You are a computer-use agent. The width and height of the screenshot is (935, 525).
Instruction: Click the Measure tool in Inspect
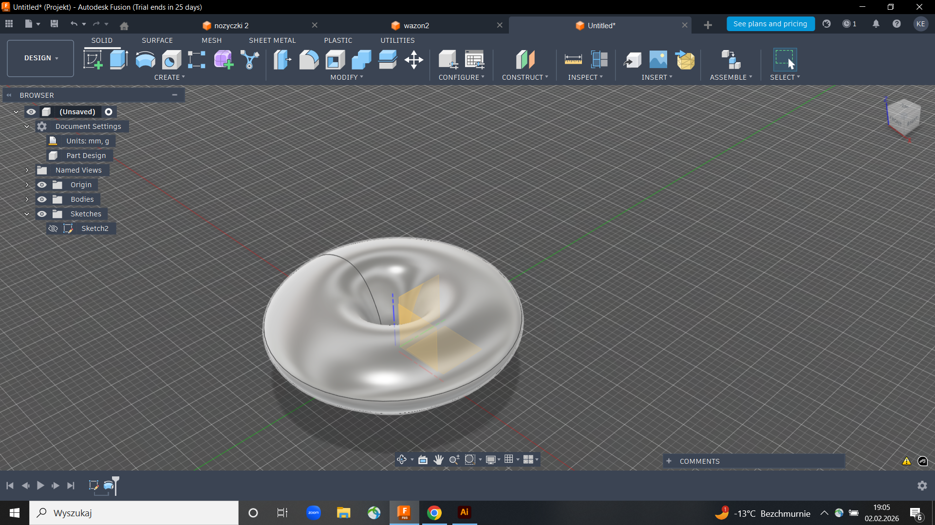coord(573,60)
